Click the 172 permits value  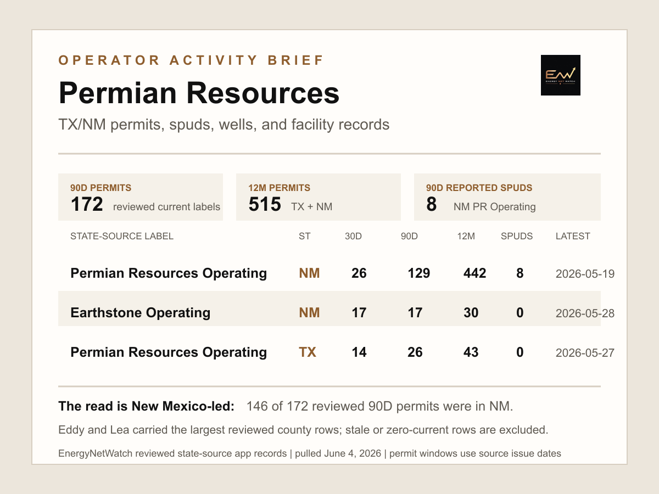click(87, 205)
